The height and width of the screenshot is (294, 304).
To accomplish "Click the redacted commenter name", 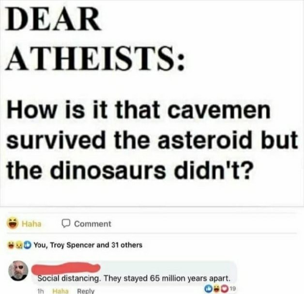I will [66, 267].
